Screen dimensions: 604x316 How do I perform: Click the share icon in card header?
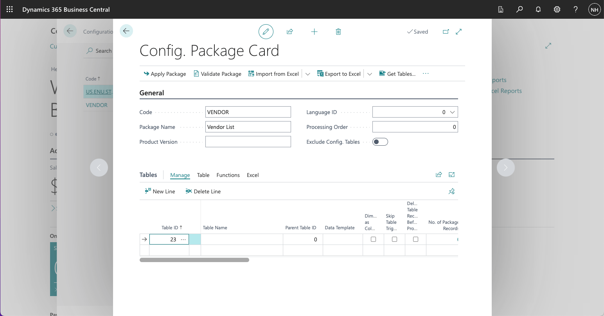click(290, 32)
